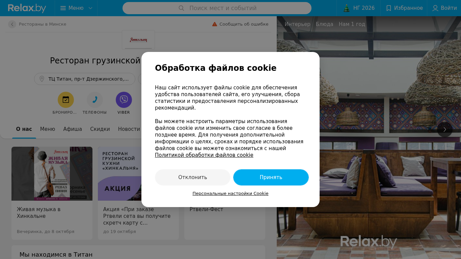
Task: Open НГ 2026 Christmas tree icon
Action: click(x=347, y=8)
